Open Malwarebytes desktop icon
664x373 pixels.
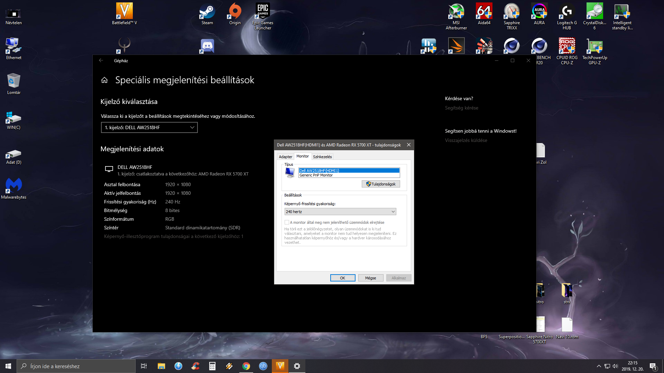[x=13, y=188]
